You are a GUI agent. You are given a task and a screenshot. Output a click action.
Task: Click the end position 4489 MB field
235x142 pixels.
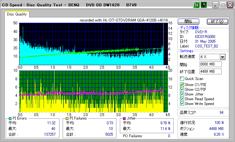(x=211, y=71)
